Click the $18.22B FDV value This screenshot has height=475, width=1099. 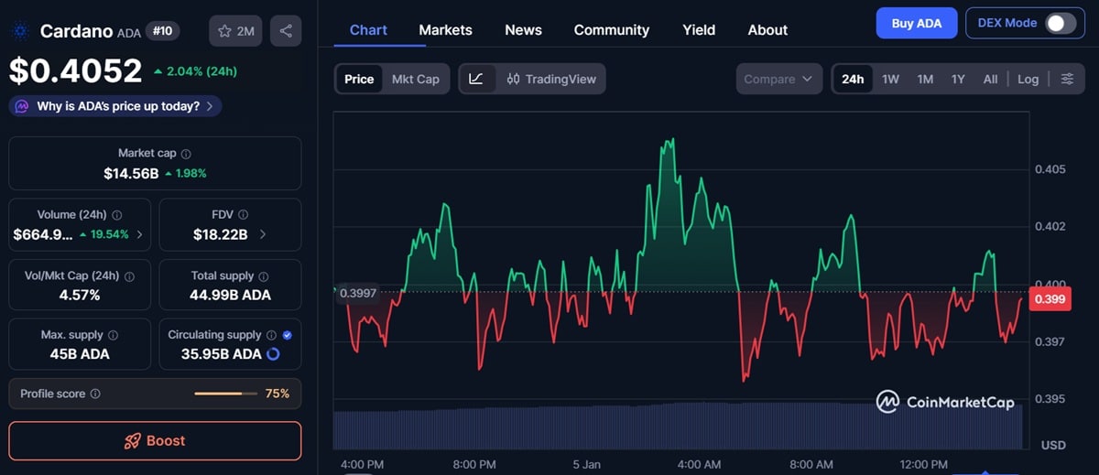[220, 234]
